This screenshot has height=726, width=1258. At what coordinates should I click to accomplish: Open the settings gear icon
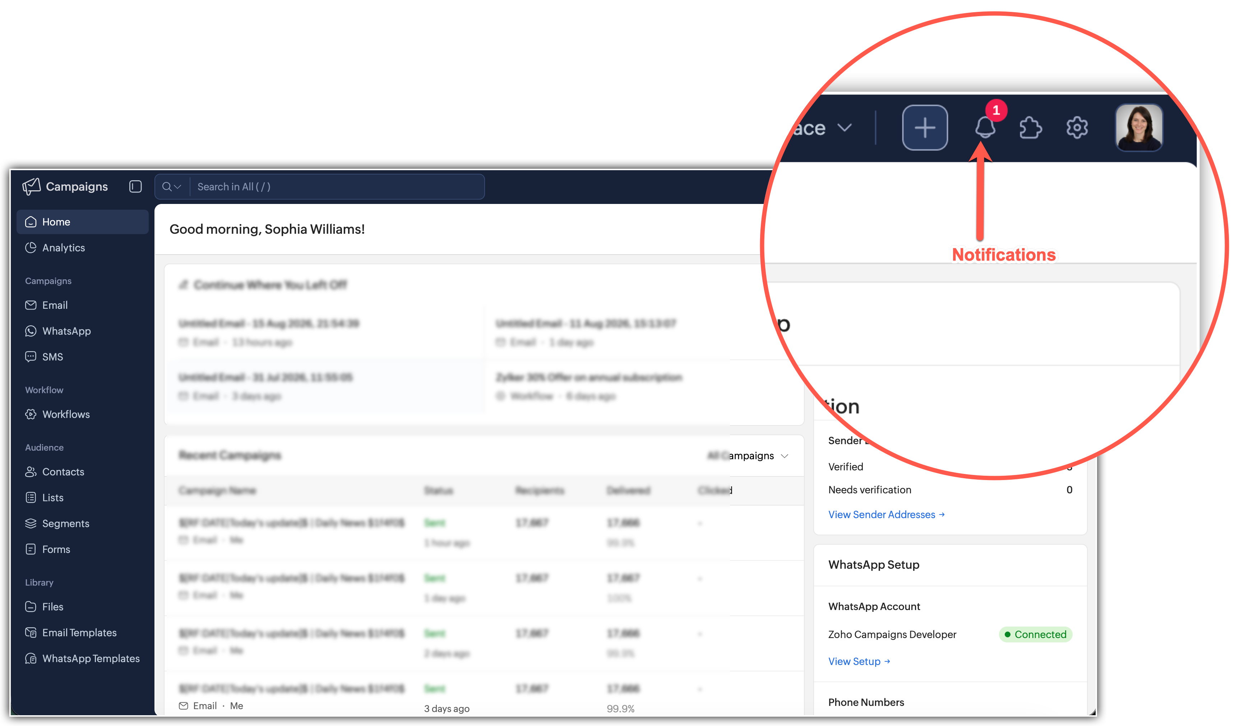tap(1077, 128)
